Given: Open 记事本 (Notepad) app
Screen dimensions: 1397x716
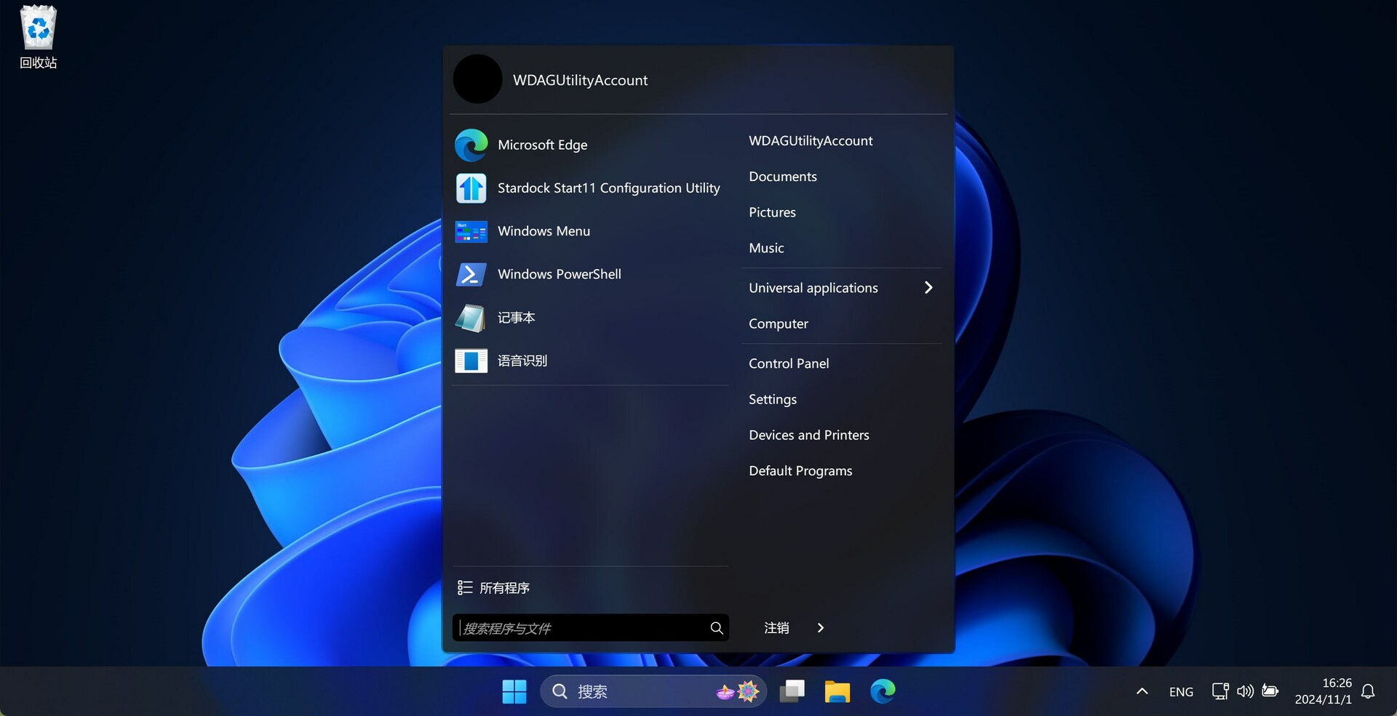Looking at the screenshot, I should (x=516, y=318).
